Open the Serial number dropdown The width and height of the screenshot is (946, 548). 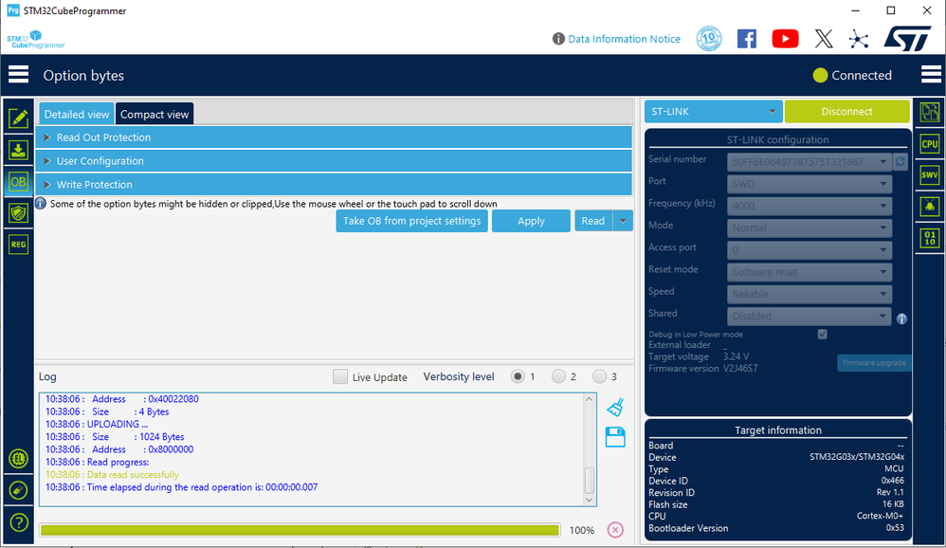pos(809,162)
